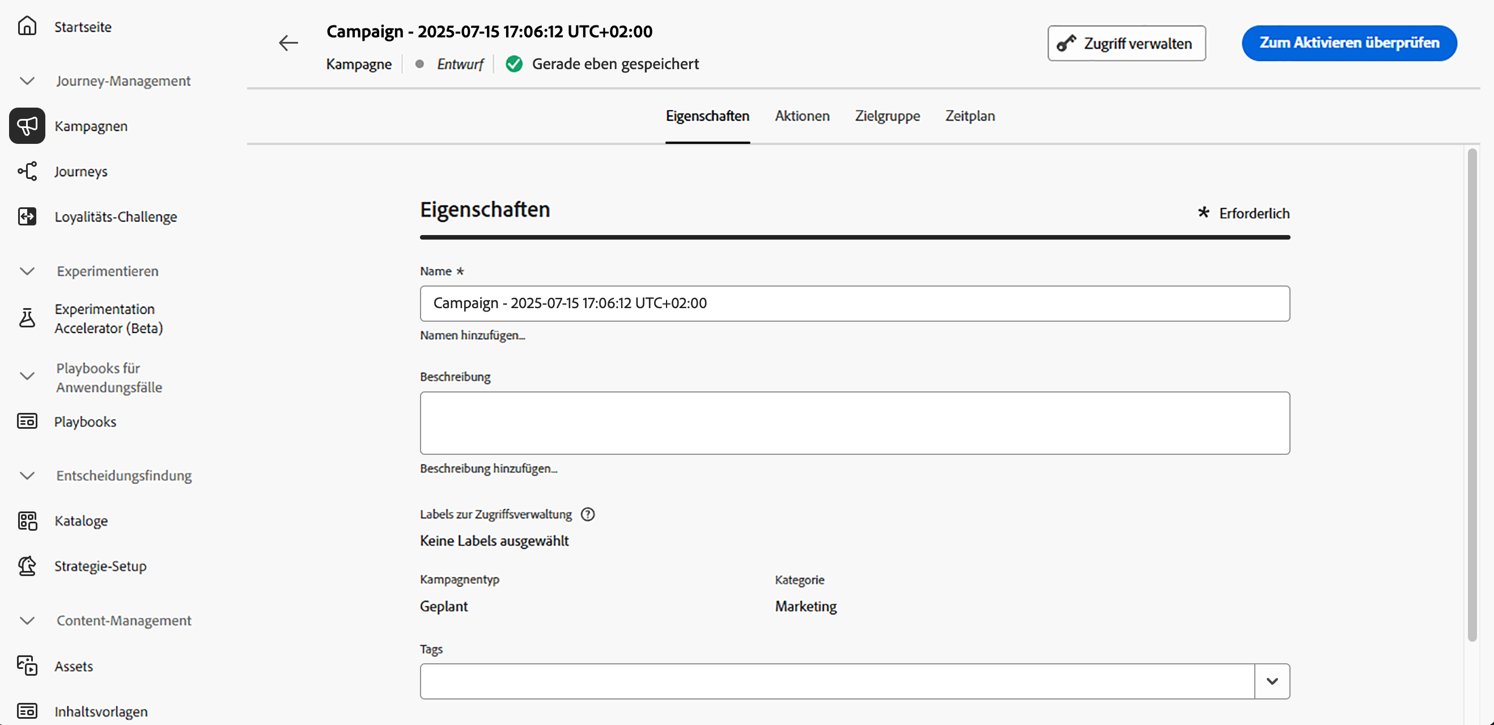This screenshot has height=725, width=1494.
Task: Open the Assets sidebar icon
Action: coord(27,666)
